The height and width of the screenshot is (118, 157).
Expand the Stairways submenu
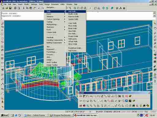[55, 27]
